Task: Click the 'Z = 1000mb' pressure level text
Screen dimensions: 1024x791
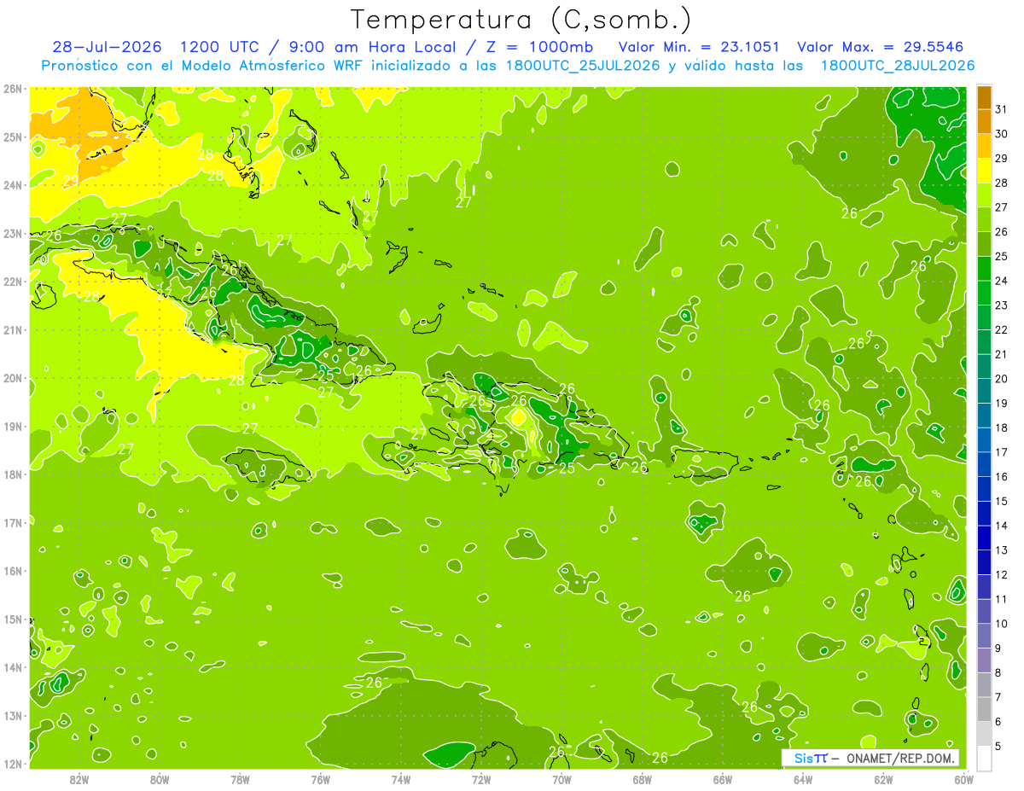Action: coord(539,47)
